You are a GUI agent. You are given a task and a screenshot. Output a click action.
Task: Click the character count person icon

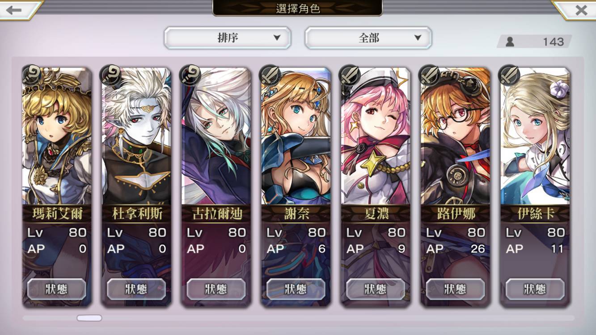click(510, 42)
